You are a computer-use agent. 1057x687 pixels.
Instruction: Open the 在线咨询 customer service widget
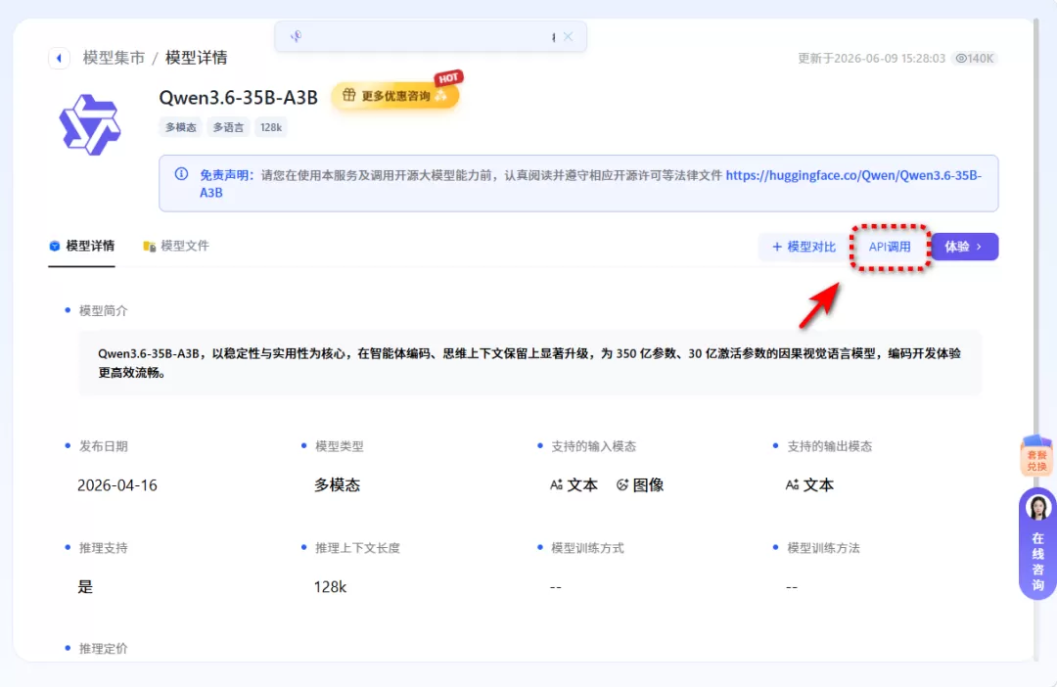[x=1037, y=543]
